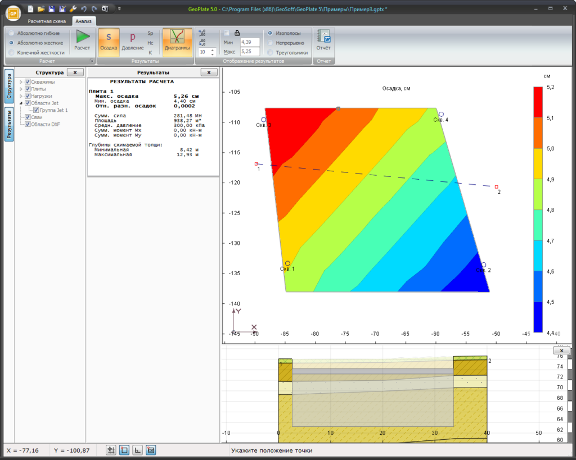Collapse the Области Jet tree node
This screenshot has height=460, width=576.
pos(21,103)
